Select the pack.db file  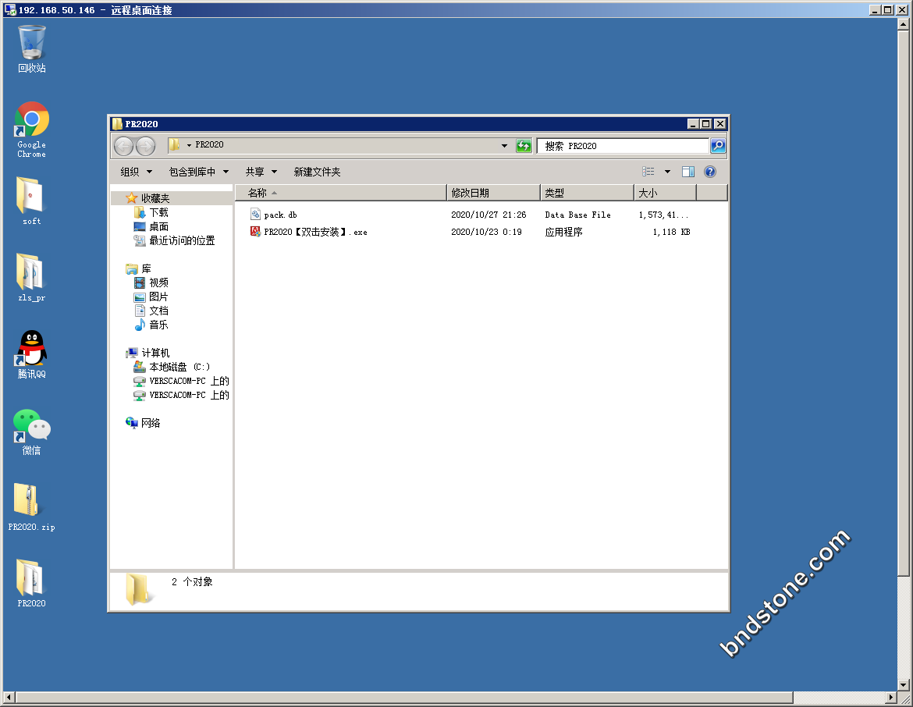pyautogui.click(x=280, y=215)
